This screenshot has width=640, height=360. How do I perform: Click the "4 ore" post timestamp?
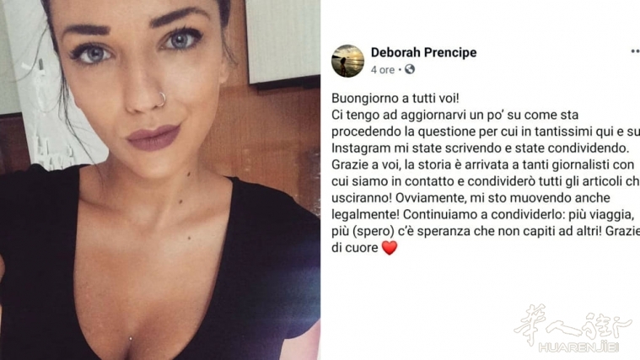(383, 70)
